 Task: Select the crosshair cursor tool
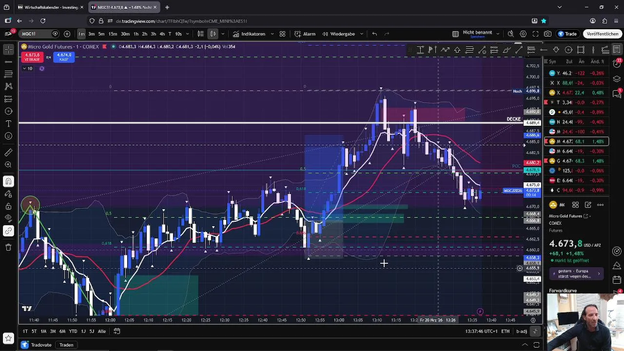(8, 49)
